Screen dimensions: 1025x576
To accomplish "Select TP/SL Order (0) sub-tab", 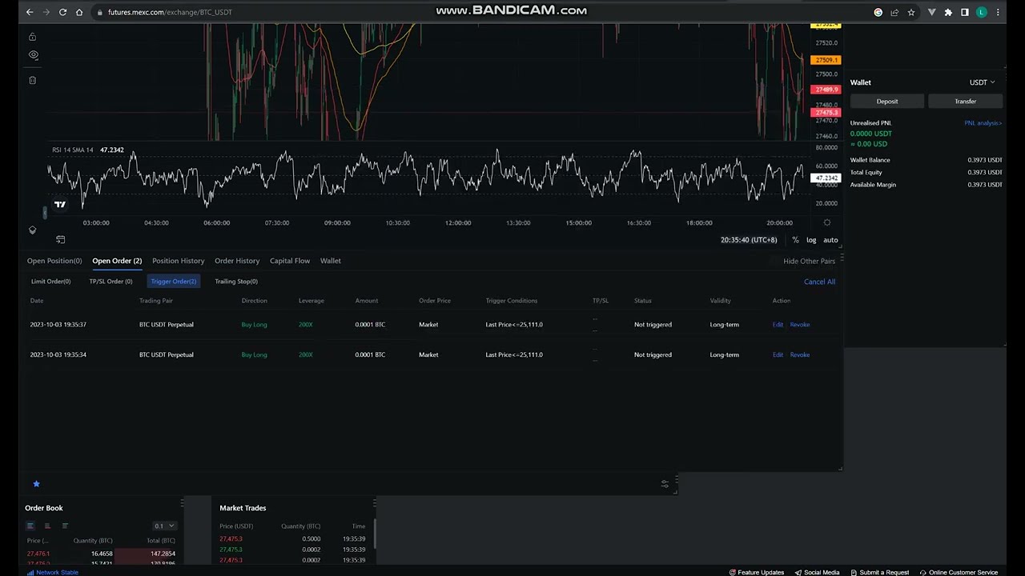I will pyautogui.click(x=111, y=282).
